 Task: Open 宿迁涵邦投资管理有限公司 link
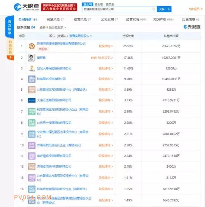54,156
